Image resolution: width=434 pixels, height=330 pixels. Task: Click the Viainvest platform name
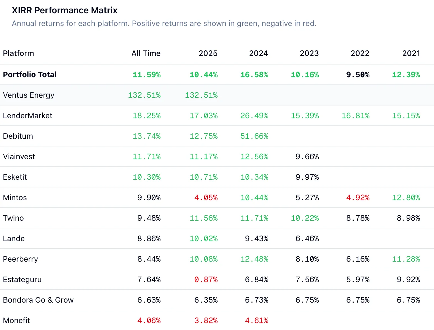19,156
